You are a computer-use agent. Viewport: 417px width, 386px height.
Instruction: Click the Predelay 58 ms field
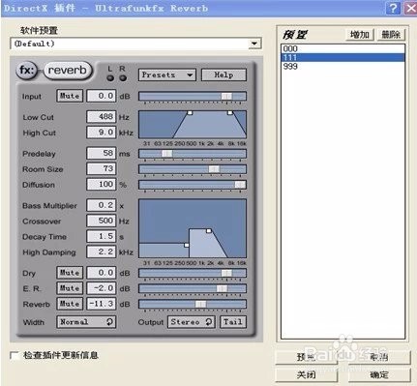coord(102,153)
